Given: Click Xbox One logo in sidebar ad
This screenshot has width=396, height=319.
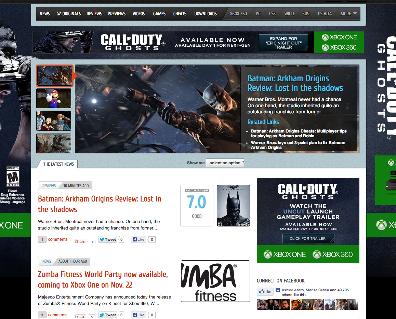Looking at the screenshot, I should click(285, 254).
